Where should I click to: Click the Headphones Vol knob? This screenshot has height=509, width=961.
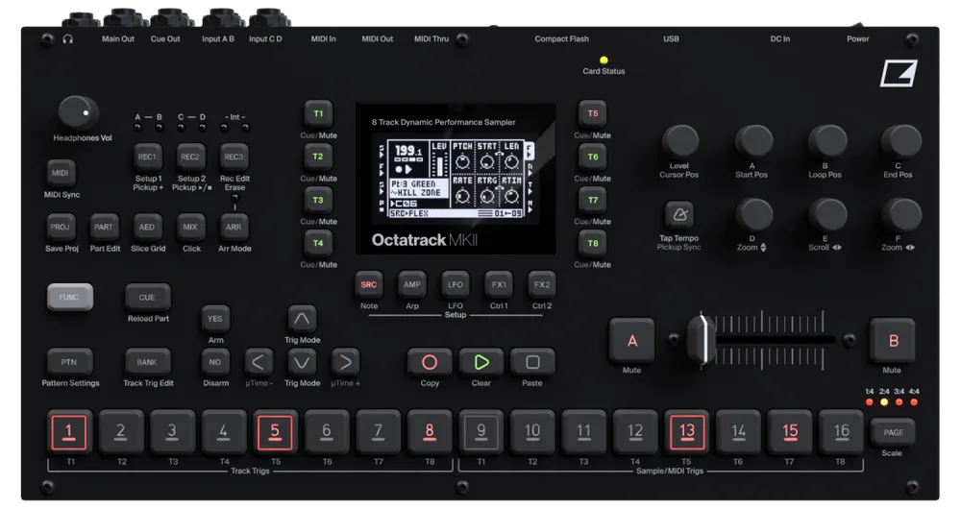click(78, 112)
